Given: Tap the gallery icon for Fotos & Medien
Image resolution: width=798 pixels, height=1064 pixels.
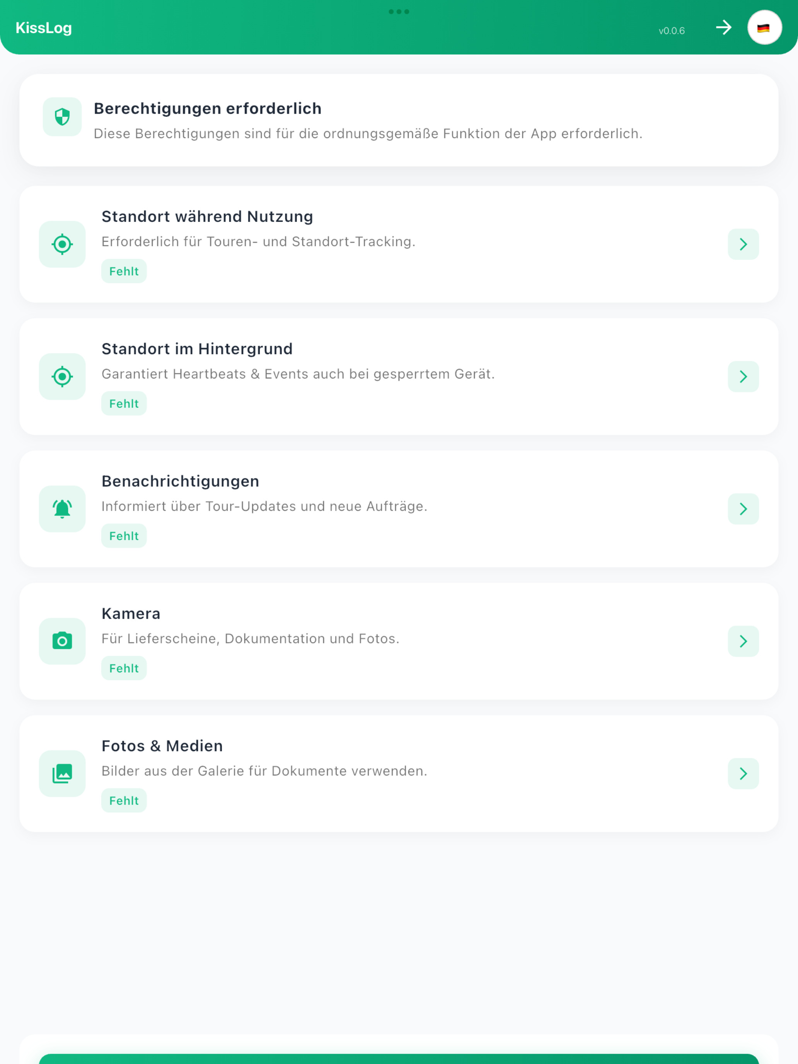Looking at the screenshot, I should 62,774.
